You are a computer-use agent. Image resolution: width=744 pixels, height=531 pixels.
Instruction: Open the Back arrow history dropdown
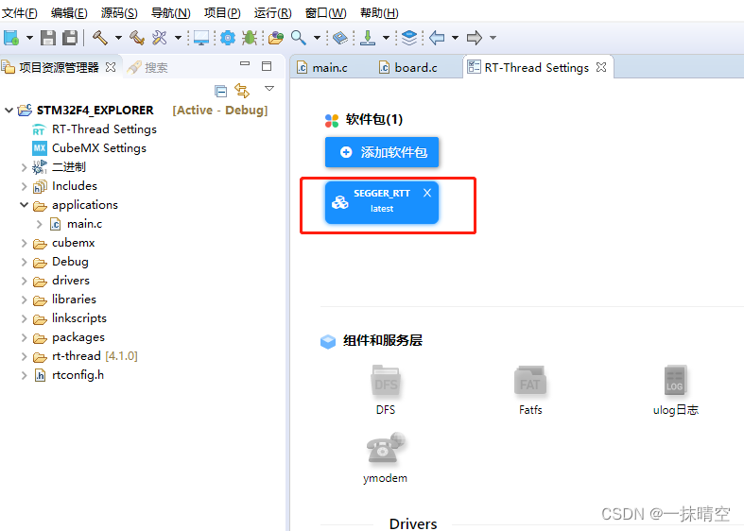[x=455, y=38]
